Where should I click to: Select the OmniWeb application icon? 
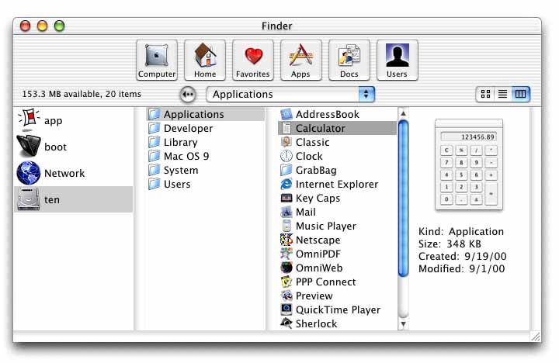click(286, 268)
